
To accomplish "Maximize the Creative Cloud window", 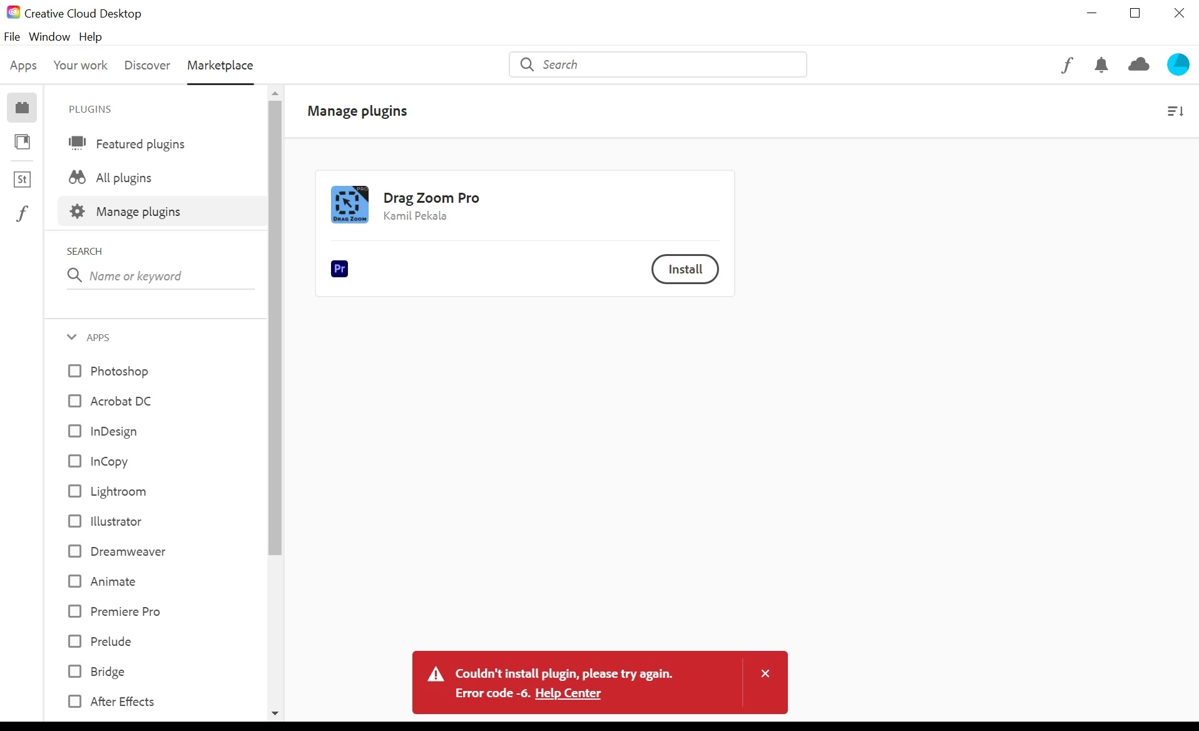I will (x=1135, y=13).
